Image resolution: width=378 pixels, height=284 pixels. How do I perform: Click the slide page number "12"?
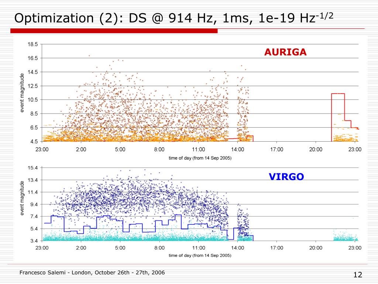tap(358, 275)
